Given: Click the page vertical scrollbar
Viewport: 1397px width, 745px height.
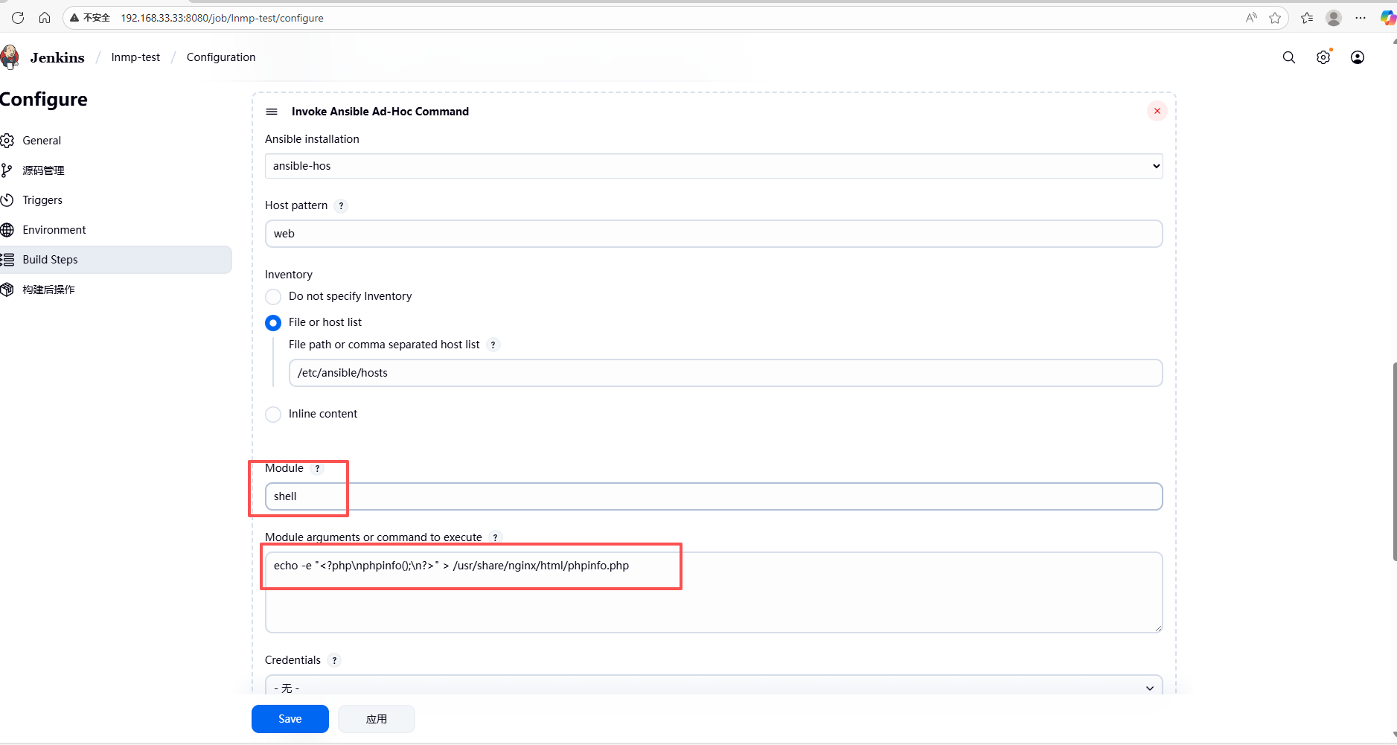Looking at the screenshot, I should click(x=1393, y=461).
